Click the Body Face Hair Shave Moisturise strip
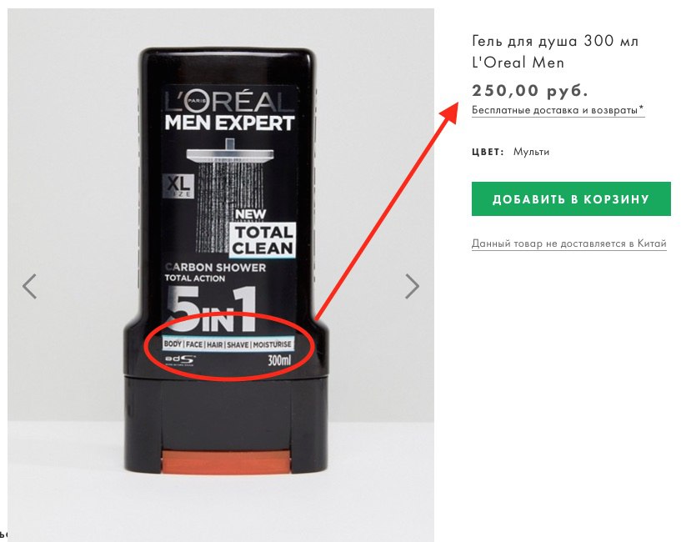Image resolution: width=686 pixels, height=542 pixels. tap(227, 344)
